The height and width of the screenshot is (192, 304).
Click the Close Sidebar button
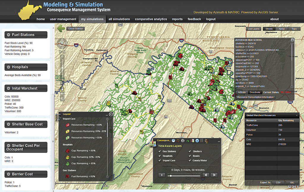tap(75, 29)
